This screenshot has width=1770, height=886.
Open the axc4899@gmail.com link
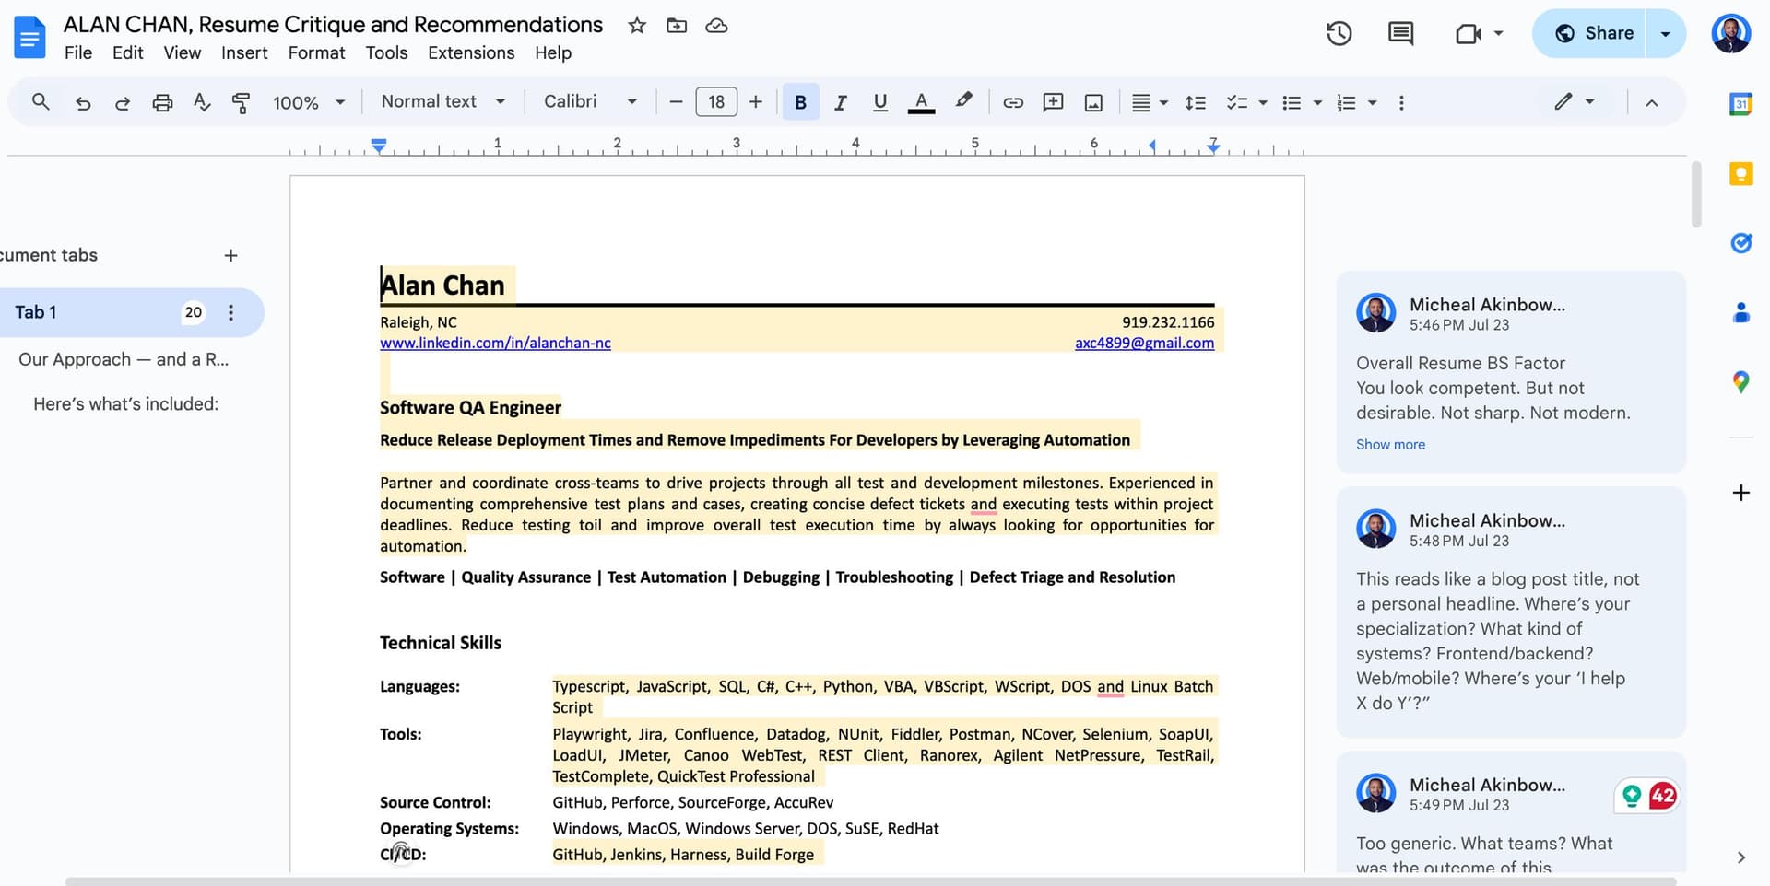(1144, 343)
